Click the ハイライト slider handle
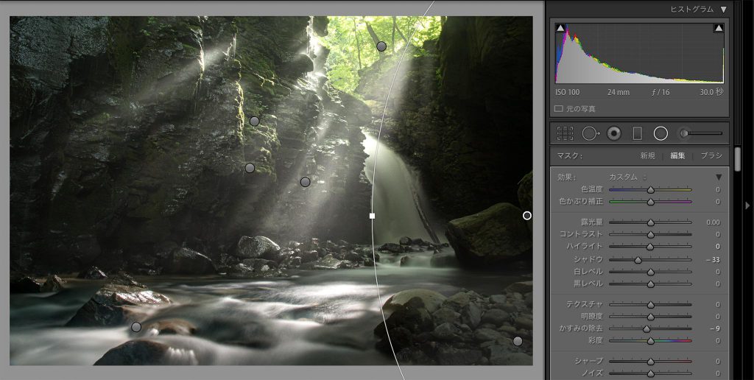754x380 pixels. (x=650, y=246)
